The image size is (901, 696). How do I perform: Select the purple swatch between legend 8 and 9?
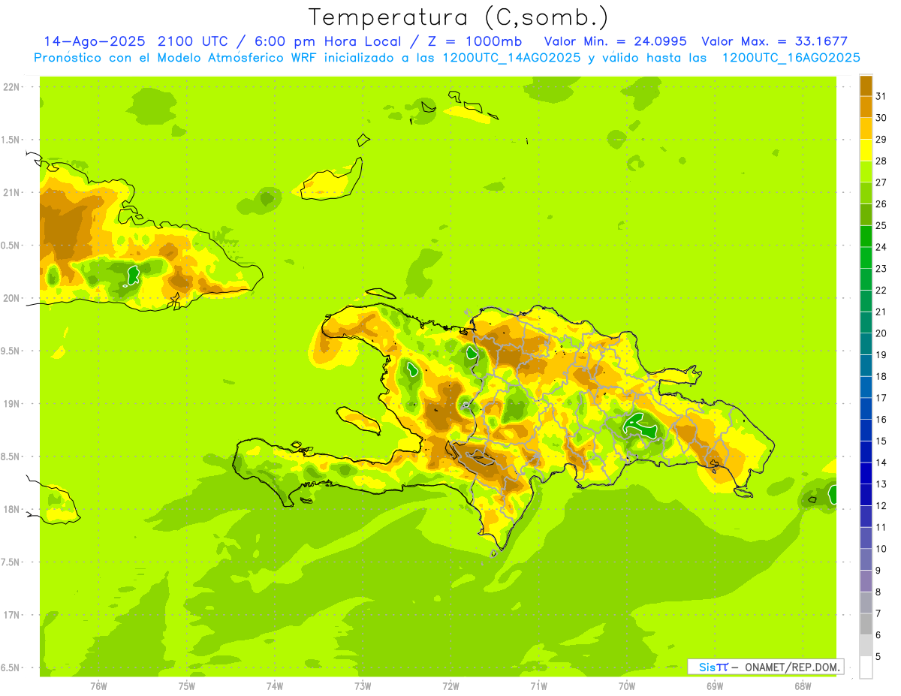pyautogui.click(x=866, y=581)
